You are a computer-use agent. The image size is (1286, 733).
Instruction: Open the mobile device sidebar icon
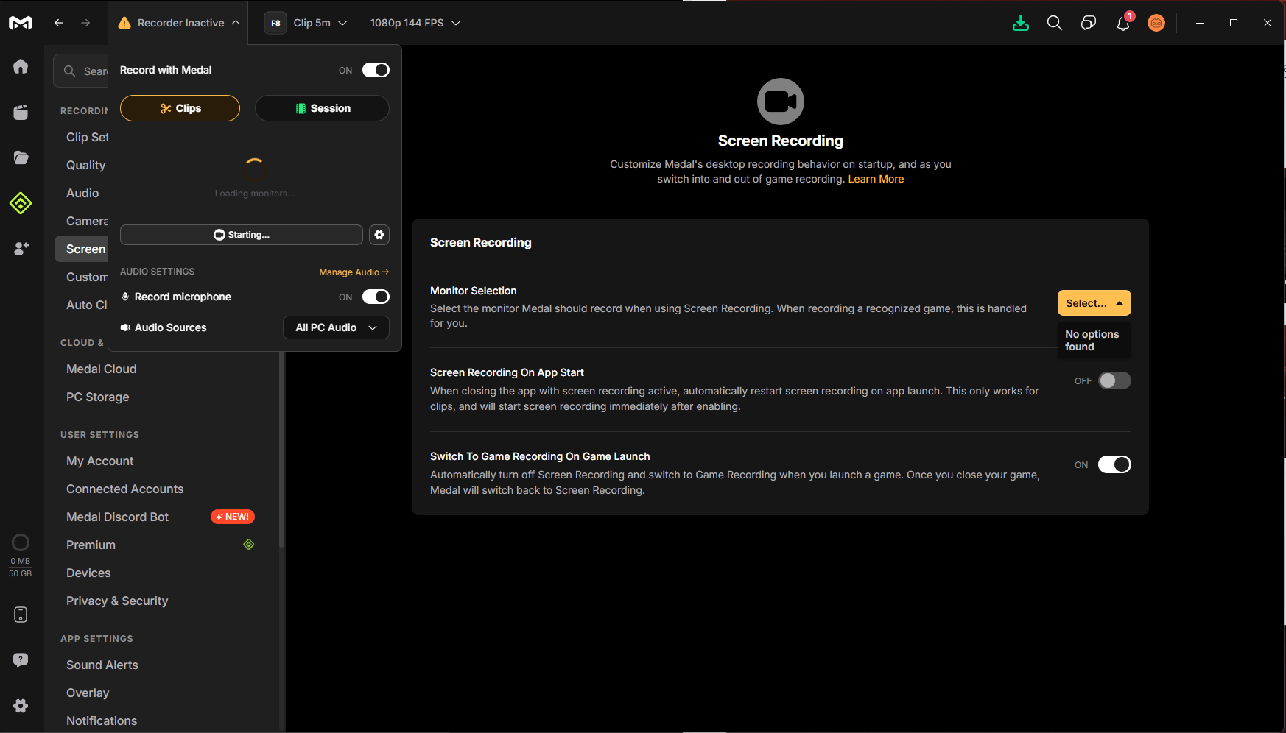pos(21,615)
